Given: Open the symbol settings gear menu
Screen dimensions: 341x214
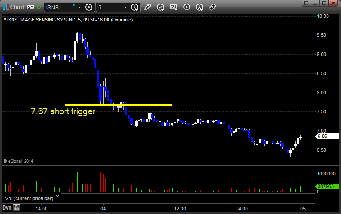Looking at the screenshot, I should (x=89, y=7).
